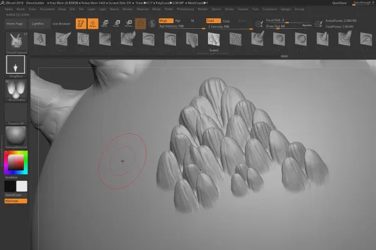
Task: Open the ChiselCreature brush picker
Action: [16, 43]
